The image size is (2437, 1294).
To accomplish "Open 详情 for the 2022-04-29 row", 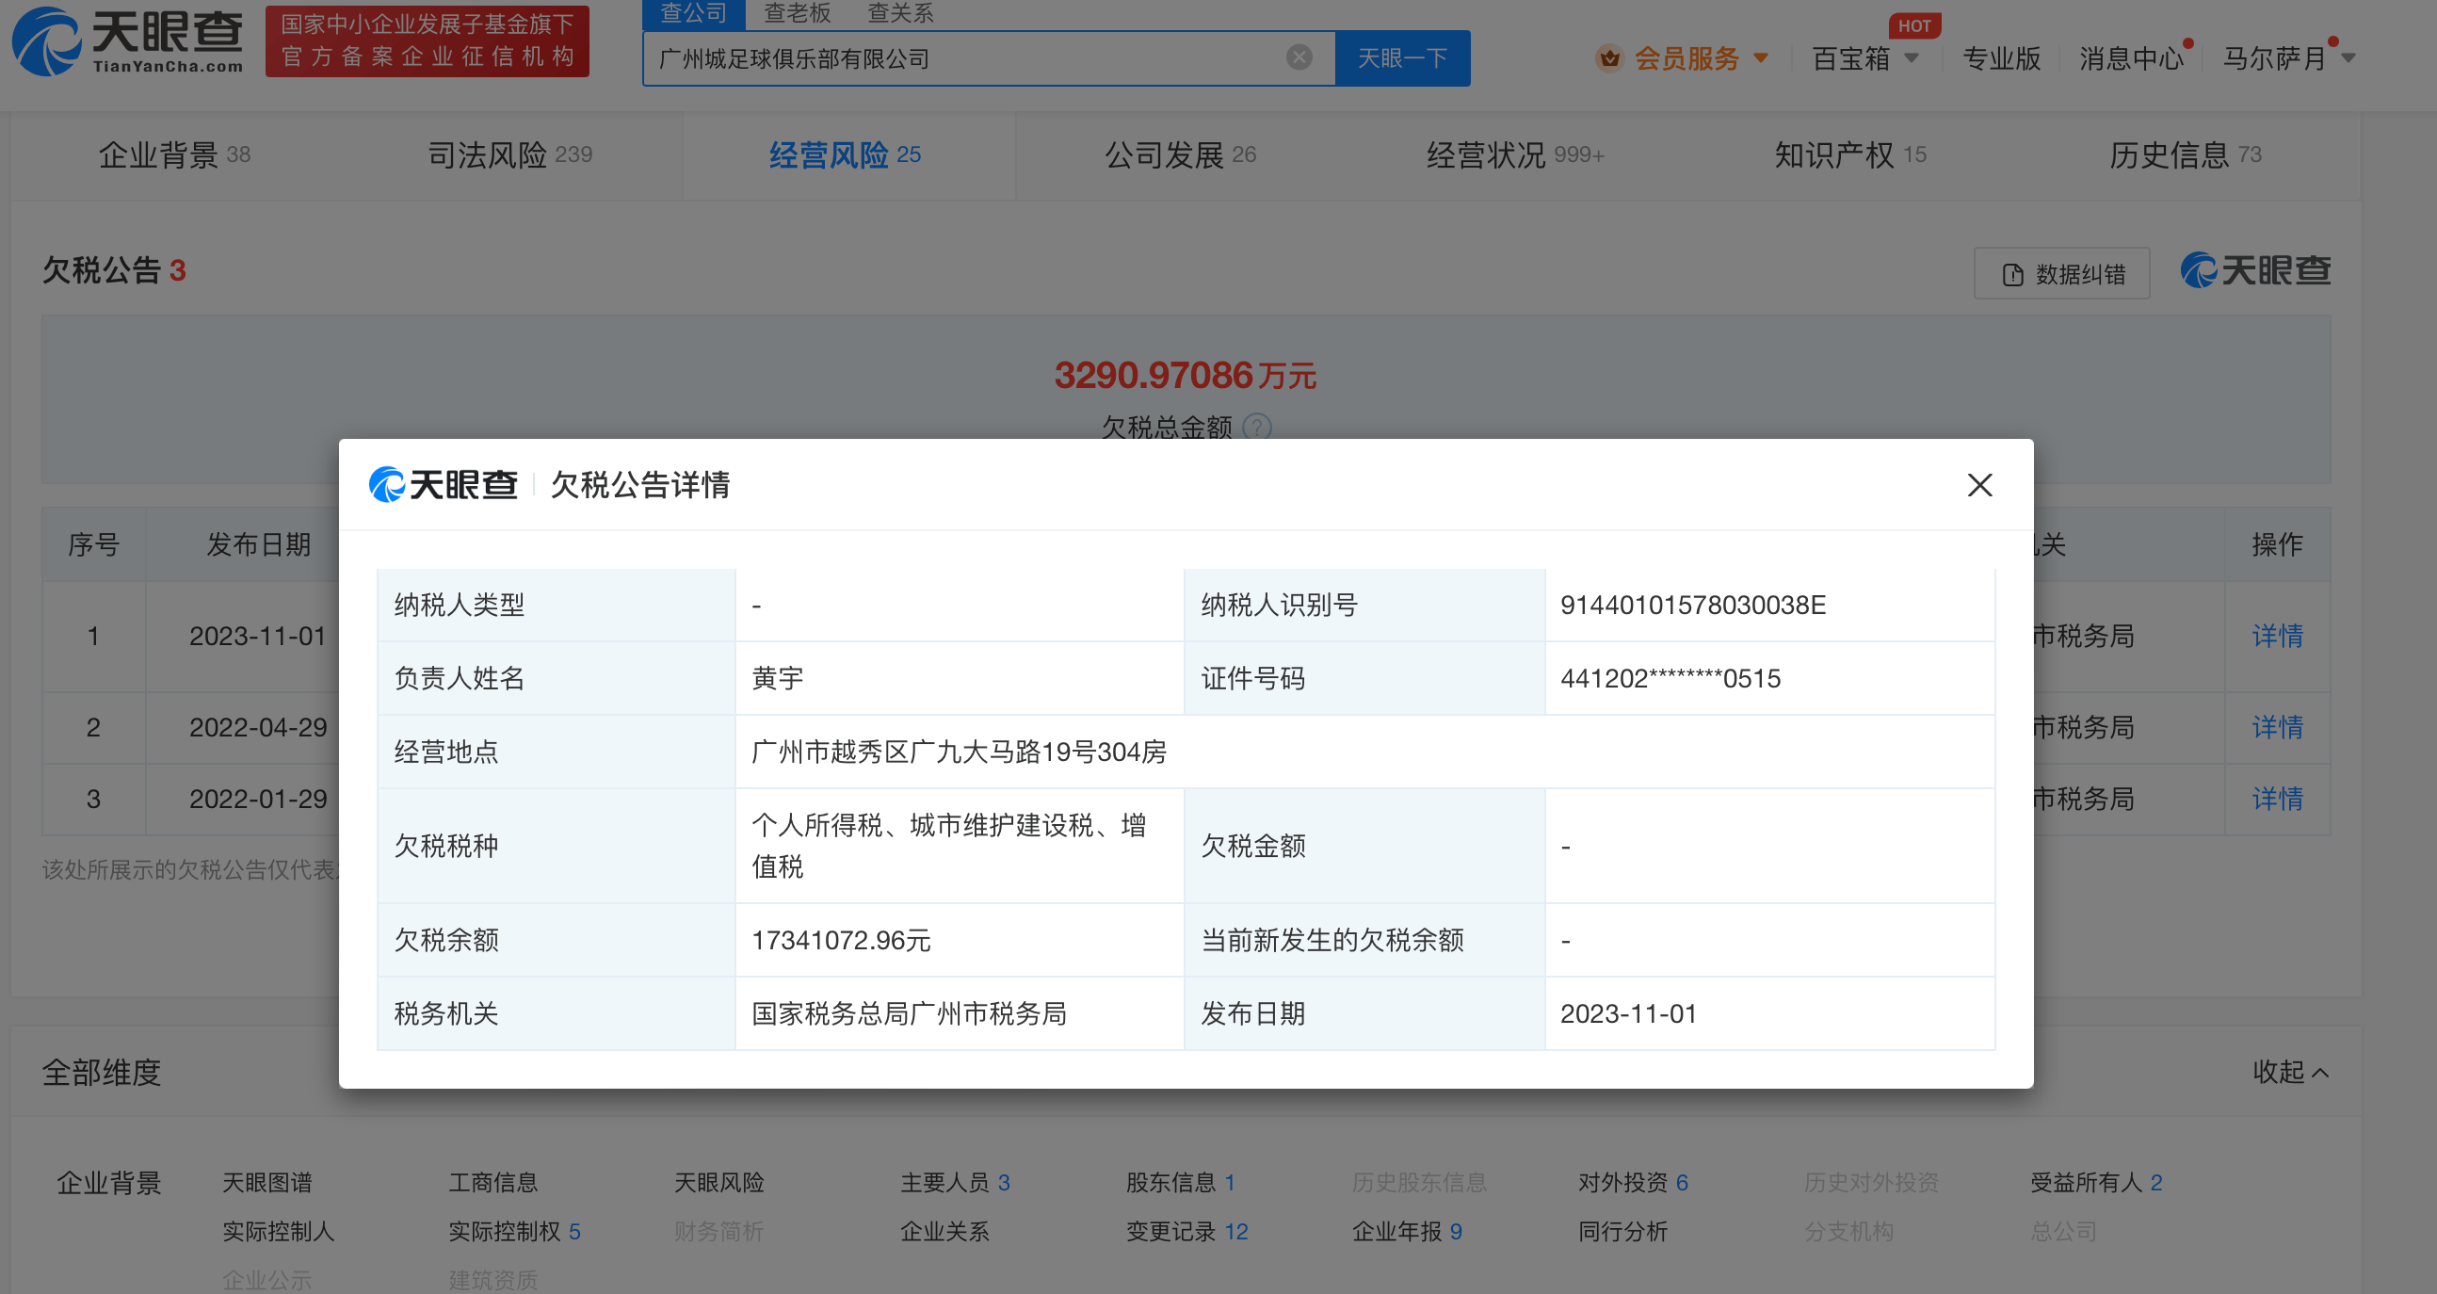I will tap(2277, 727).
